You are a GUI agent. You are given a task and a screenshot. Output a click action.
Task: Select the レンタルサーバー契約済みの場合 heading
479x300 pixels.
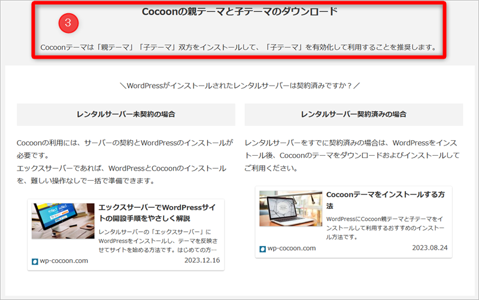pos(354,114)
